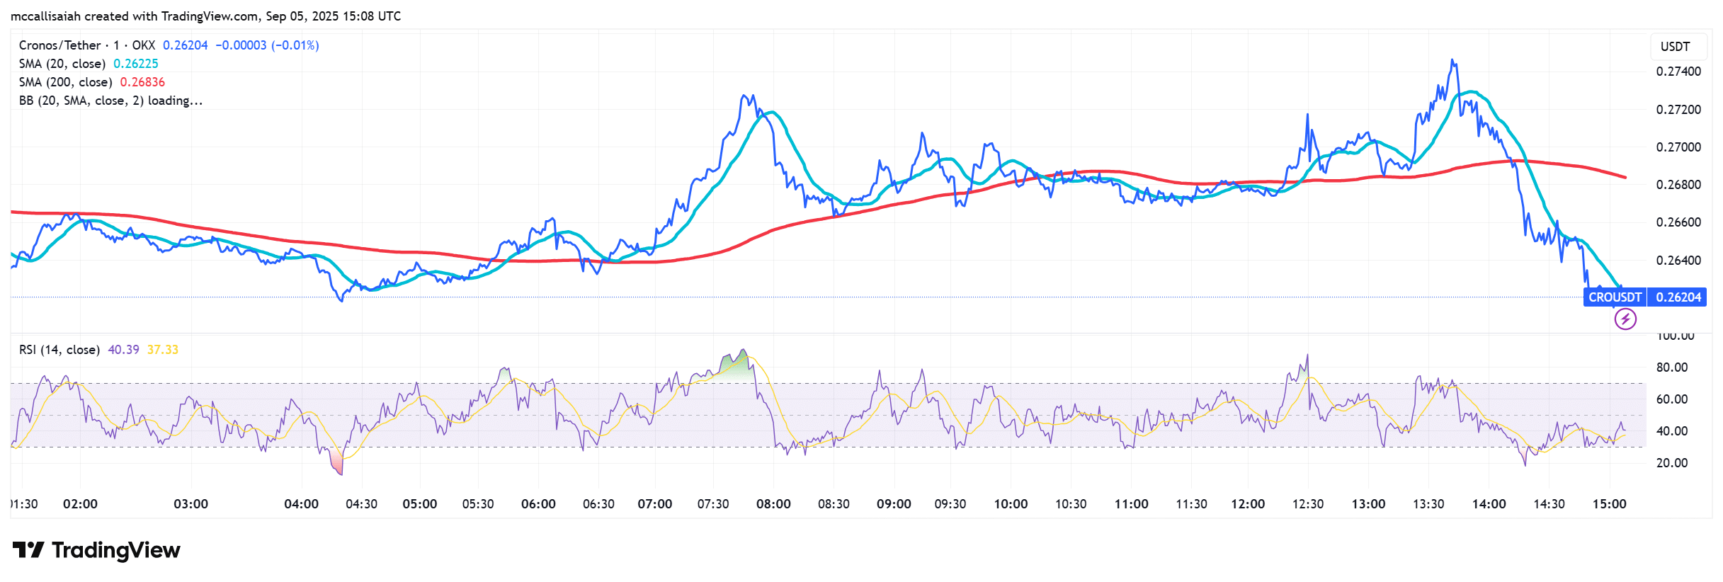Click the 80.00 RSI scale label
The width and height of the screenshot is (1723, 582).
tap(1671, 367)
